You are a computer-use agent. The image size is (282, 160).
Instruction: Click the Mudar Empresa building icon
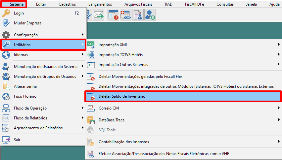pos(6,23)
